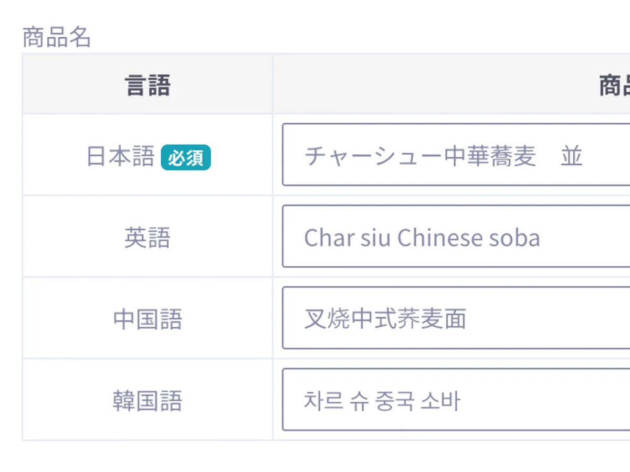Click the 言語 column header

(x=147, y=85)
